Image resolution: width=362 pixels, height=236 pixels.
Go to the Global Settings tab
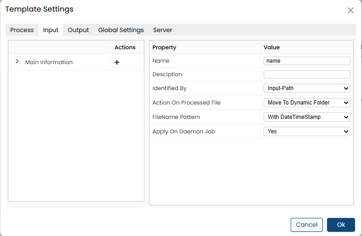pyautogui.click(x=121, y=30)
